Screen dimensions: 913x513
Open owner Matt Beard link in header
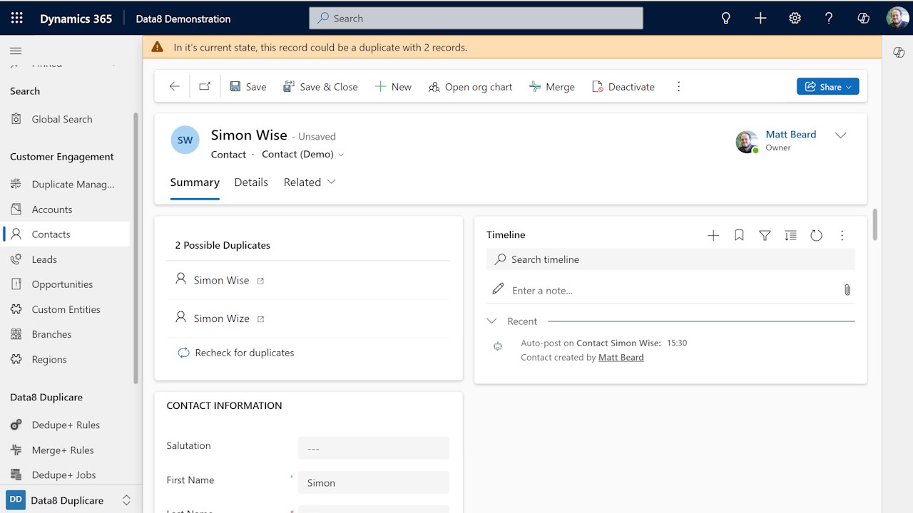point(790,135)
